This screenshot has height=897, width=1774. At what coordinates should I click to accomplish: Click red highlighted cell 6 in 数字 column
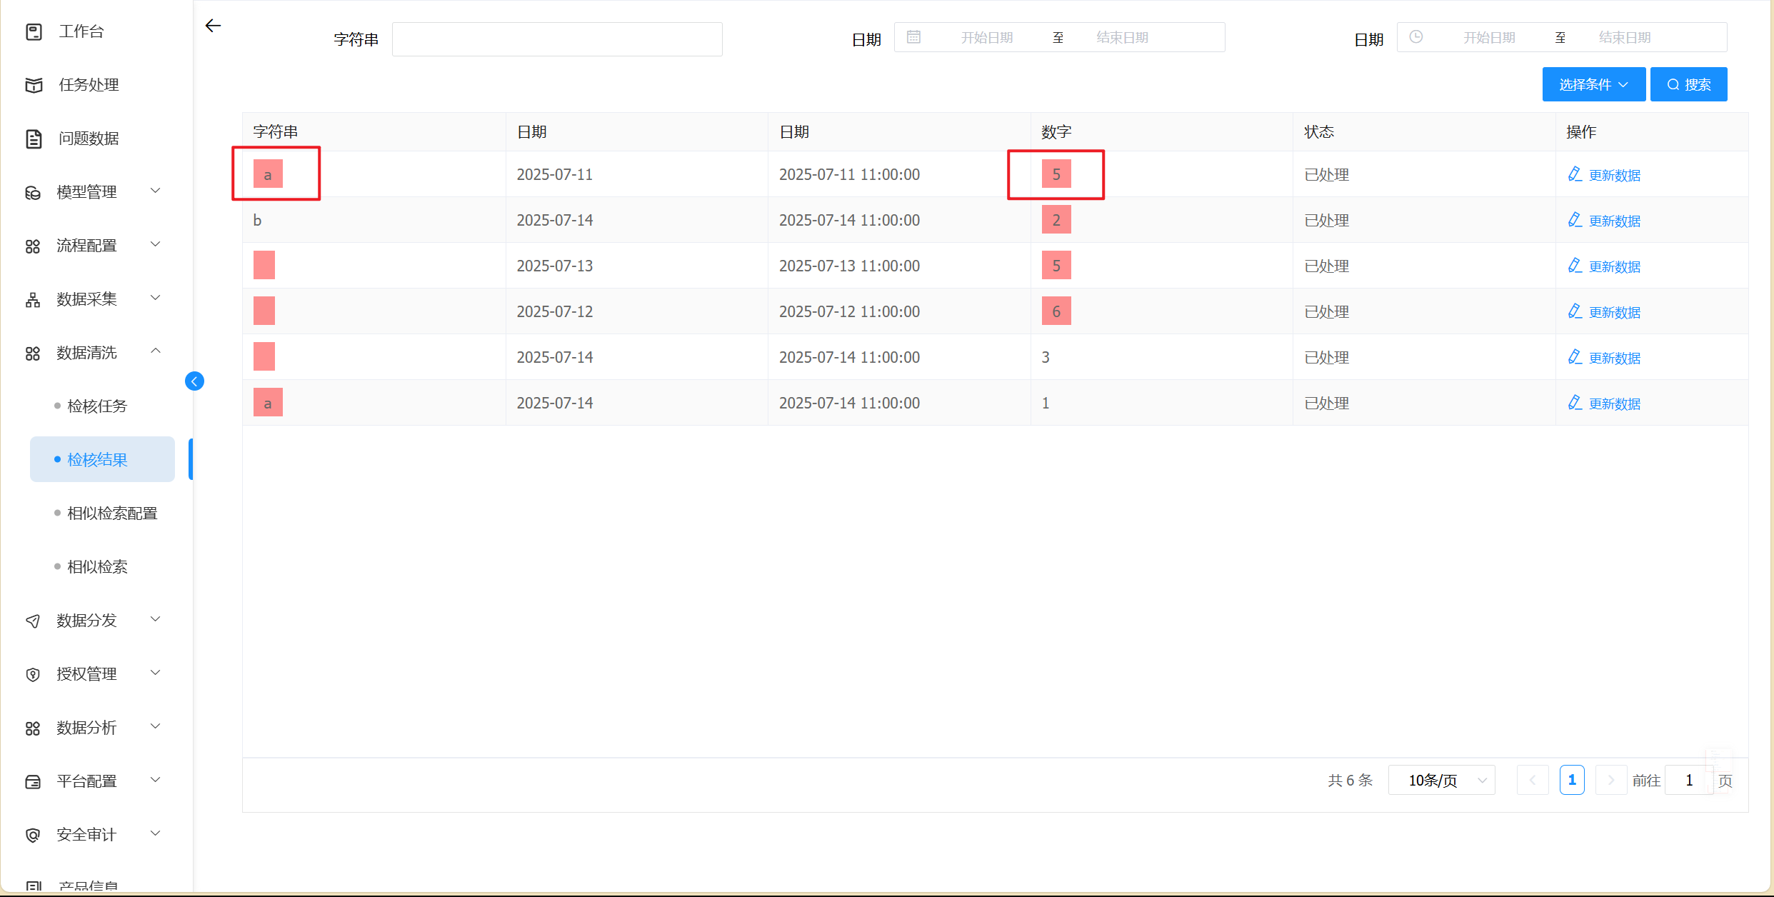coord(1056,311)
